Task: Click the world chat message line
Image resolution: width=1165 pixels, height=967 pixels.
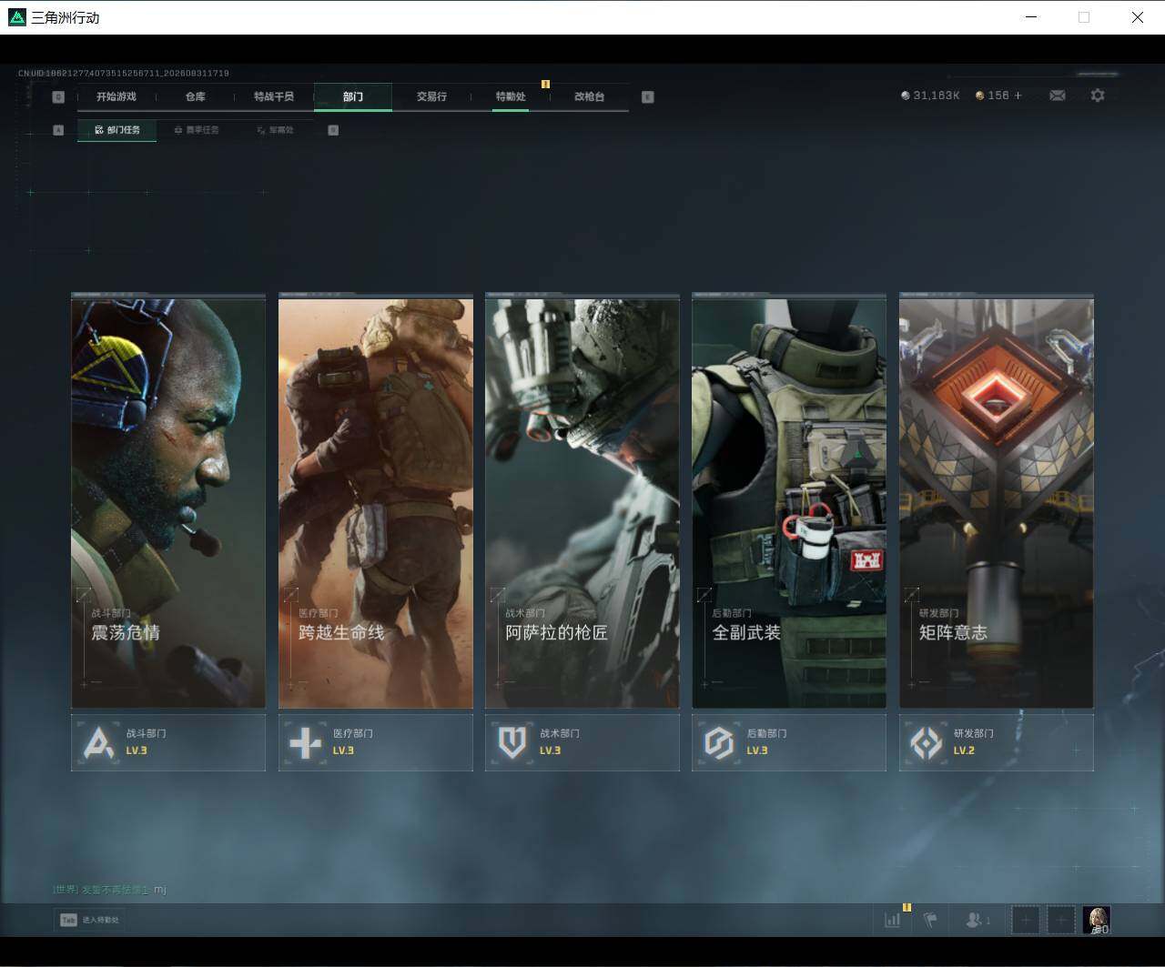Action: click(x=109, y=889)
